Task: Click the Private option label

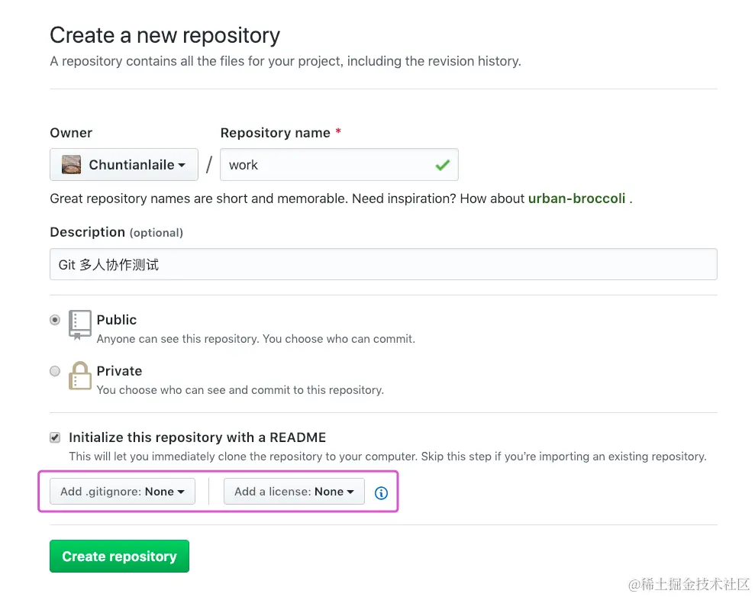Action: pos(119,371)
